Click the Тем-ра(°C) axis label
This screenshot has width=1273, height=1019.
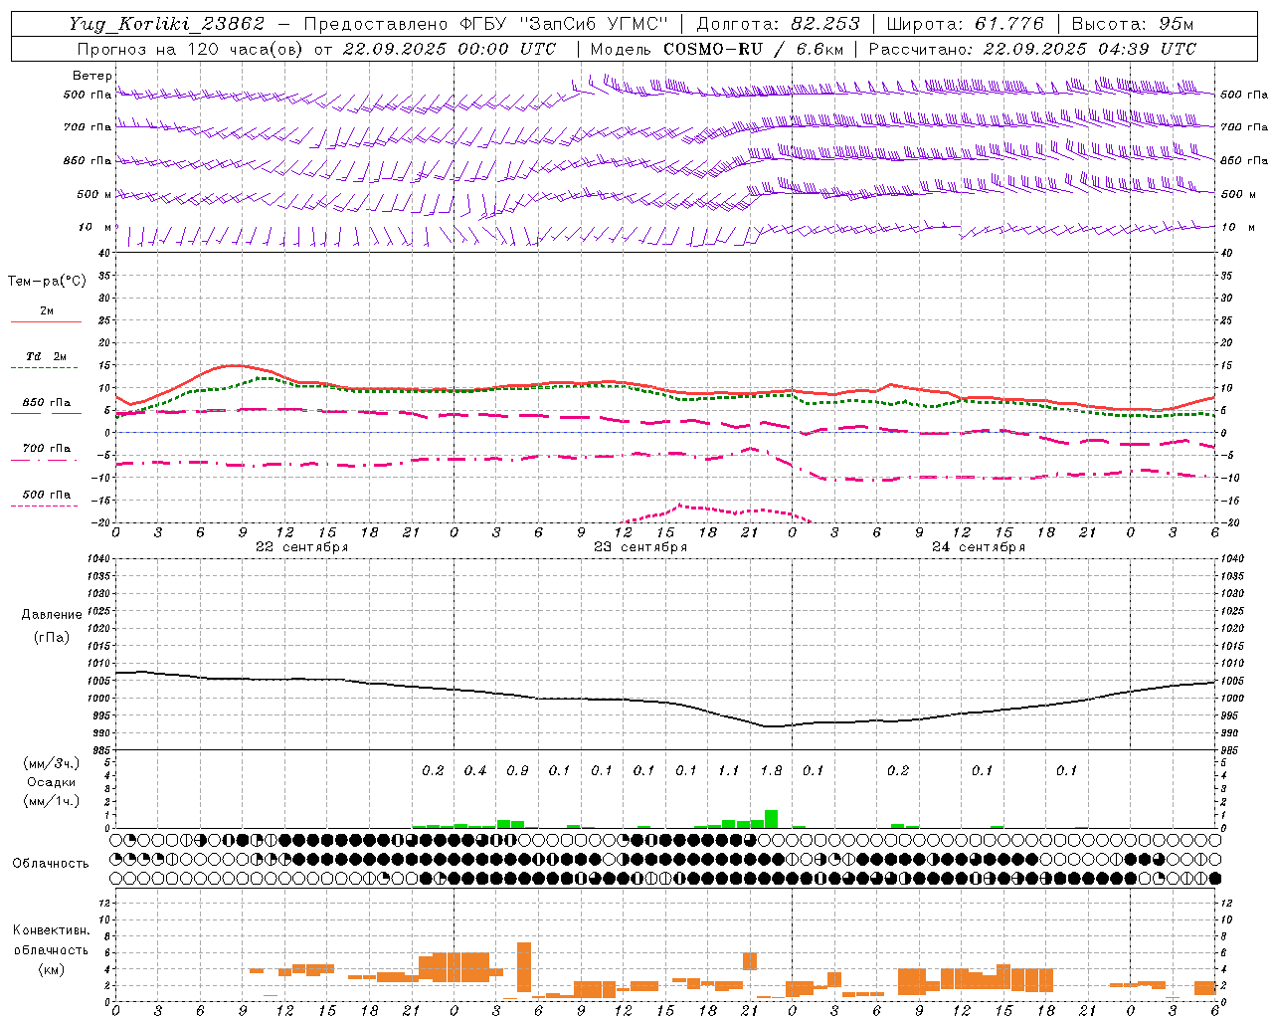(47, 282)
